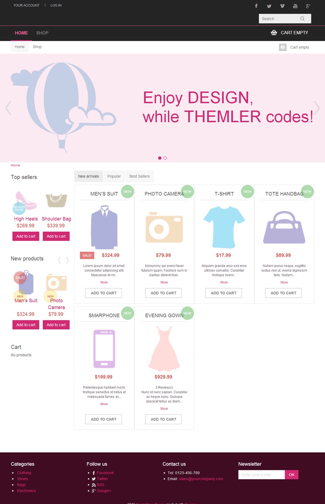The width and height of the screenshot is (325, 504).
Task: Select the second slider pagination dot
Action: pyautogui.click(x=165, y=158)
